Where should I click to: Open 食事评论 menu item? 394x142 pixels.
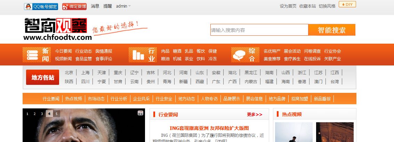click(104, 59)
